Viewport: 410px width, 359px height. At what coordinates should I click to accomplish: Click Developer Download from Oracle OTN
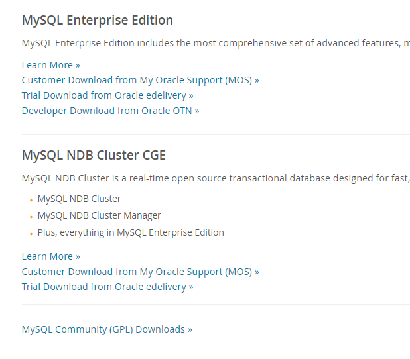(110, 111)
